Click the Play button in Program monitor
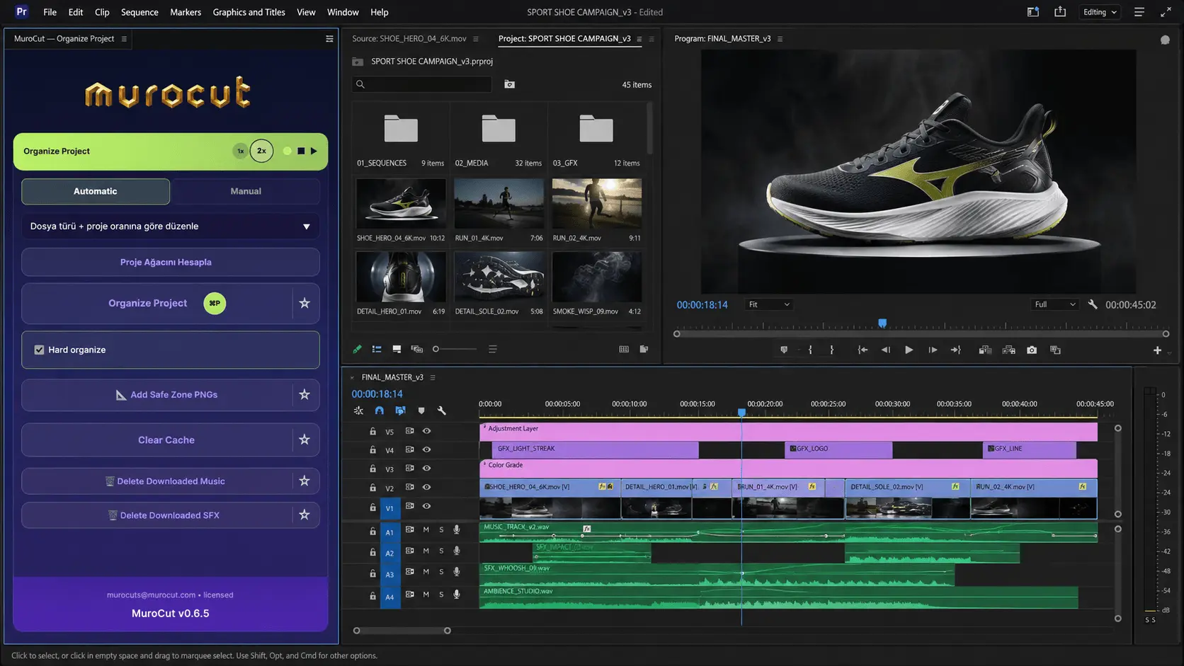The width and height of the screenshot is (1184, 666). (x=909, y=350)
